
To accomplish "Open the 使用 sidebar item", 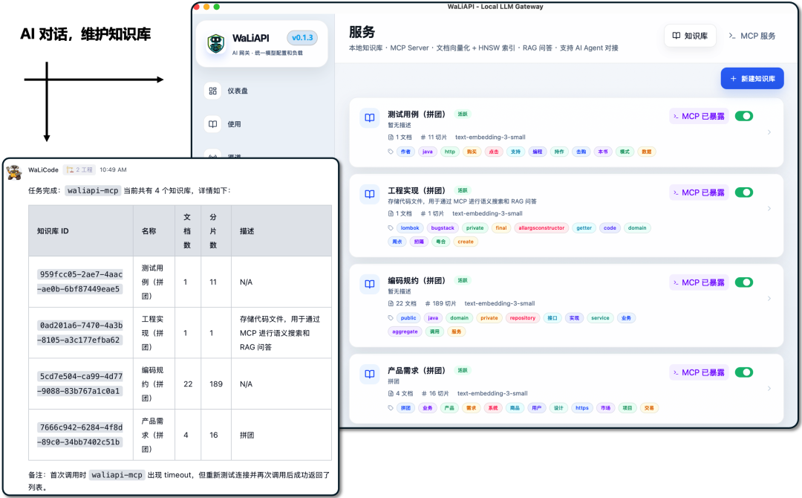I will (234, 124).
